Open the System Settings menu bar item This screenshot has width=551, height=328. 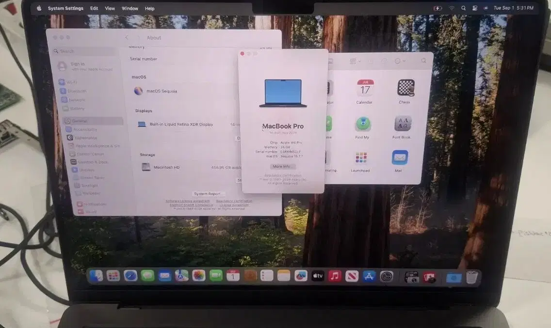65,8
